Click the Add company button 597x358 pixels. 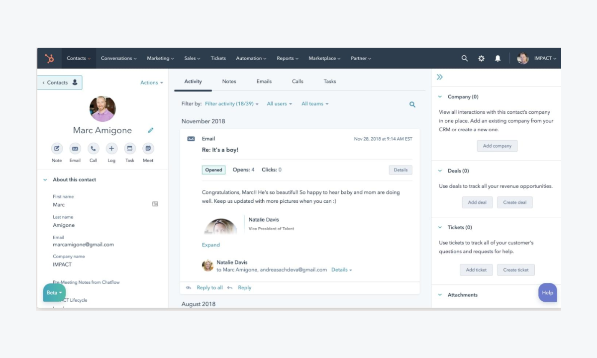click(x=497, y=146)
